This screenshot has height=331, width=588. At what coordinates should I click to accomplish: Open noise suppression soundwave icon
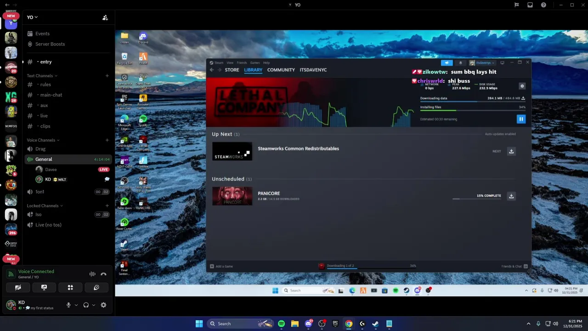pyautogui.click(x=92, y=274)
